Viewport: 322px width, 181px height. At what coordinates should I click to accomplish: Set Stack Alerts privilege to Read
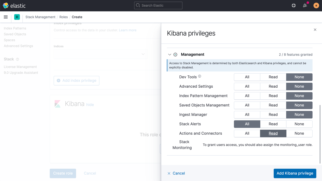click(x=273, y=124)
